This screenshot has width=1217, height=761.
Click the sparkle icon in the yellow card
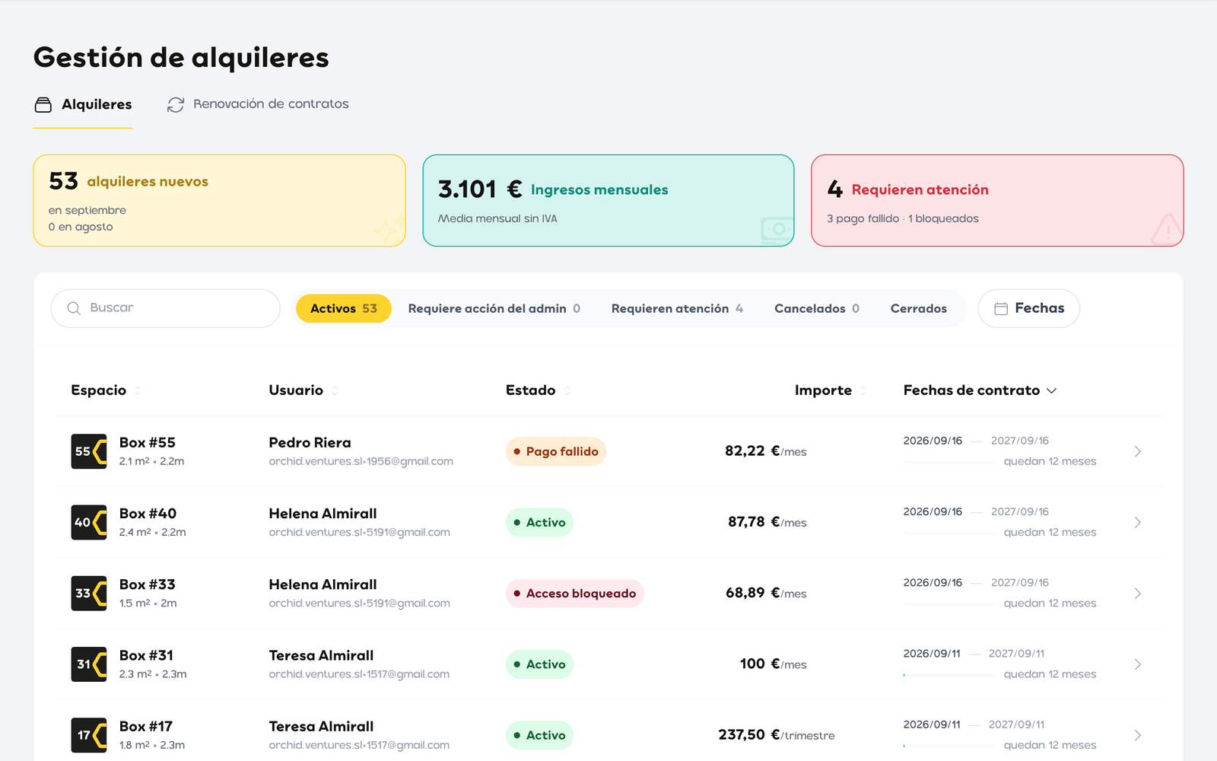(389, 230)
